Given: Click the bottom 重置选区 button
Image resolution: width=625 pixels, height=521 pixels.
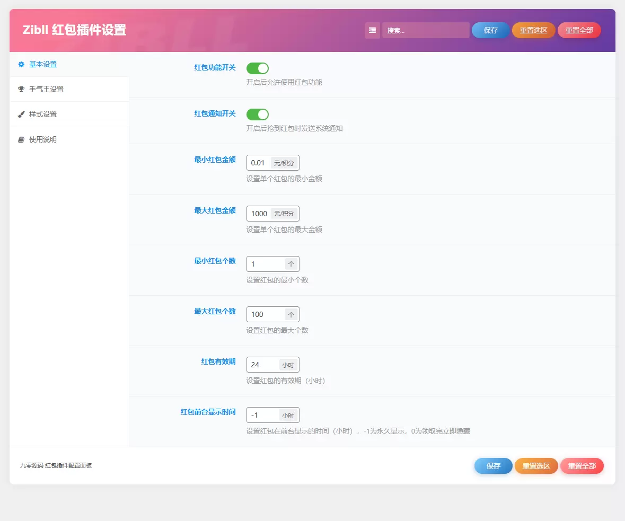Looking at the screenshot, I should click(x=536, y=466).
